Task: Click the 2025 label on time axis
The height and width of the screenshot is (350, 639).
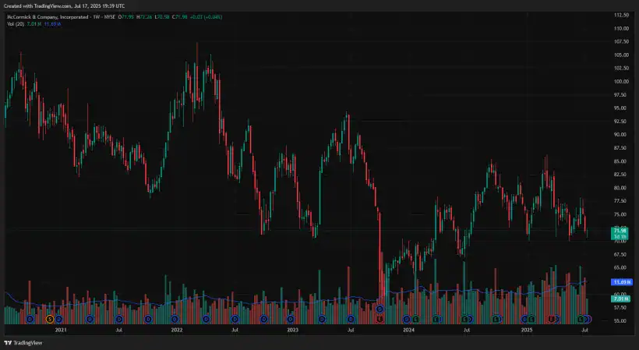Action: pyautogui.click(x=527, y=331)
